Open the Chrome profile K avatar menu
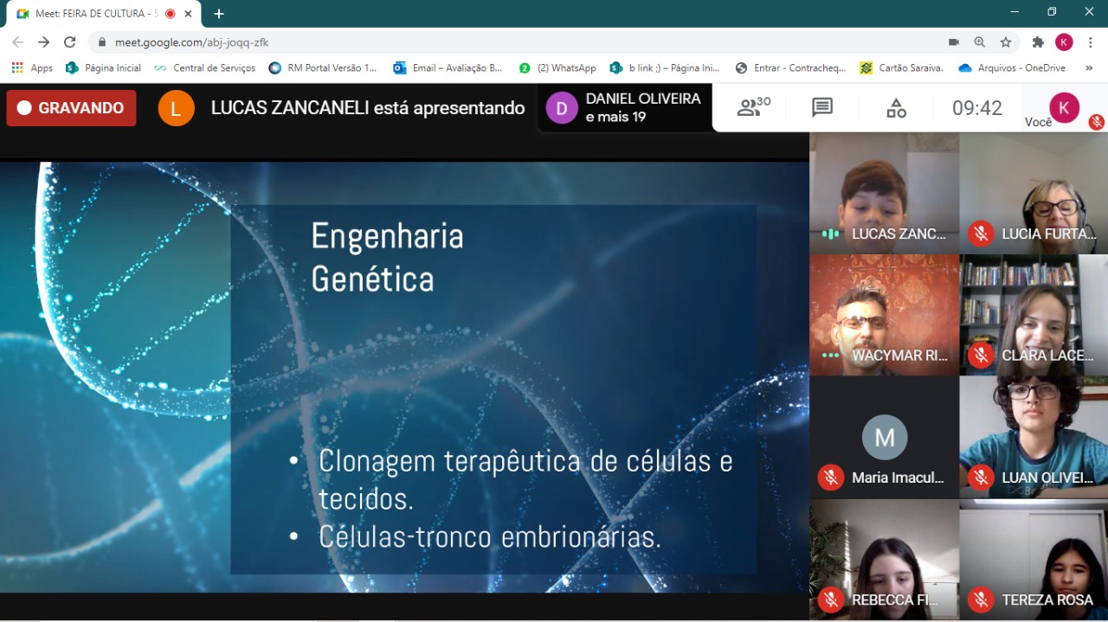Screen dimensions: 1108x622 click(1064, 42)
